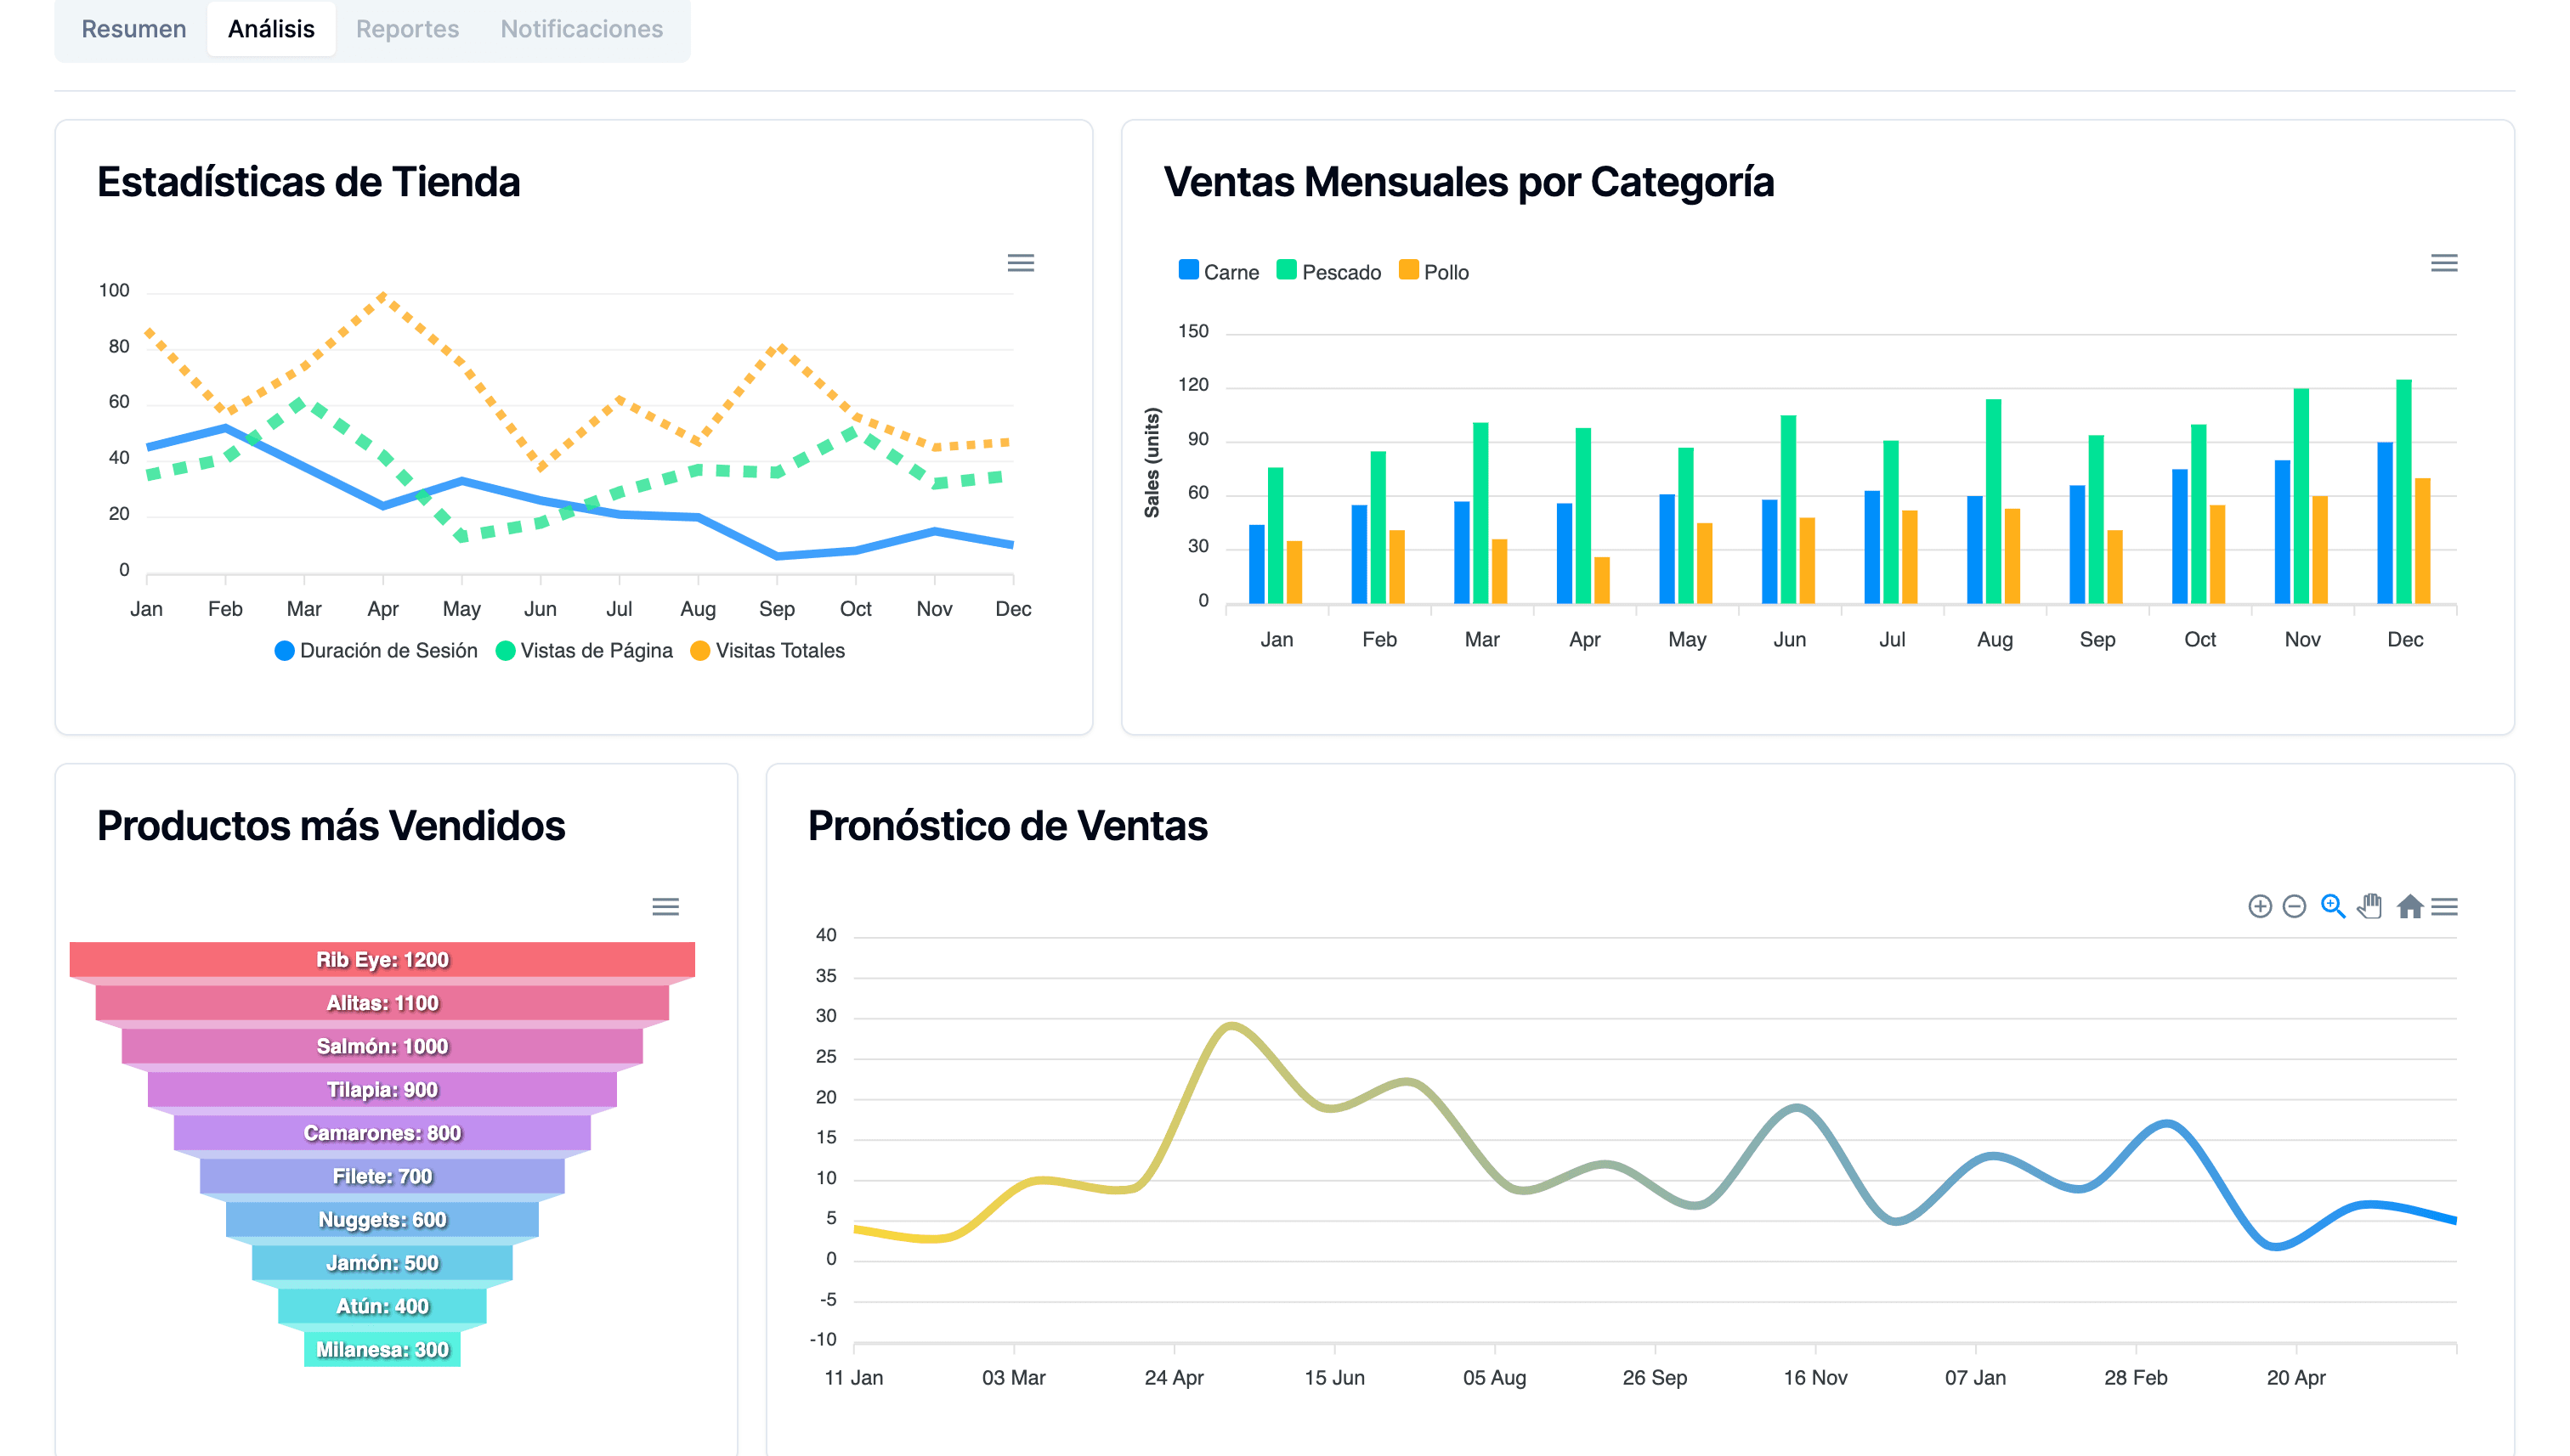Screen dimensions: 2570x1456
Task: Click the Tilapia: 900 funnel segment
Action: (382, 1089)
